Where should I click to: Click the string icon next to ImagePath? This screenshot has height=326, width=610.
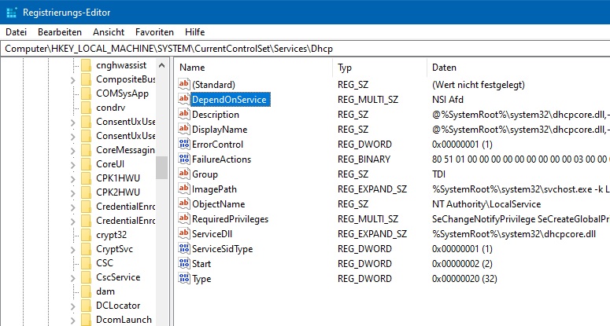[x=184, y=189]
